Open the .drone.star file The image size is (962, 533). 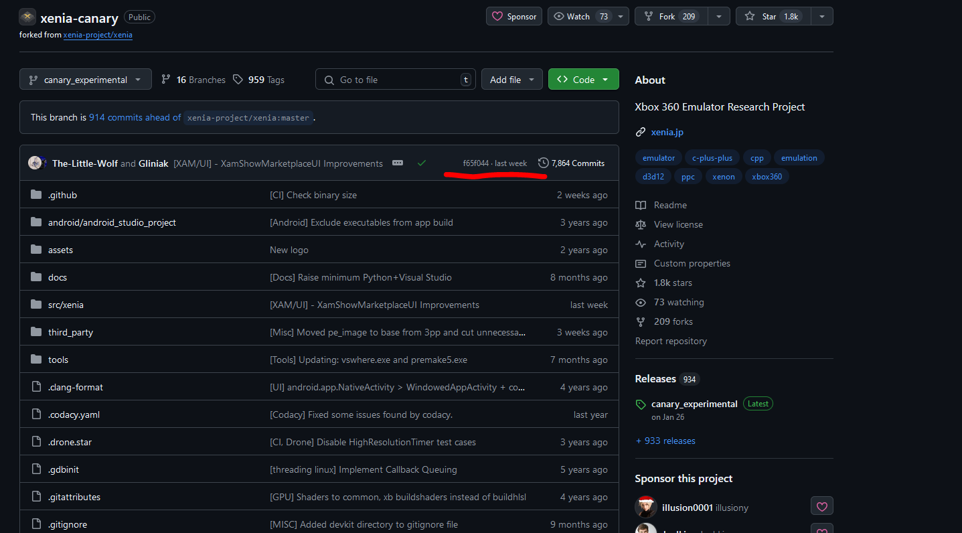(70, 442)
